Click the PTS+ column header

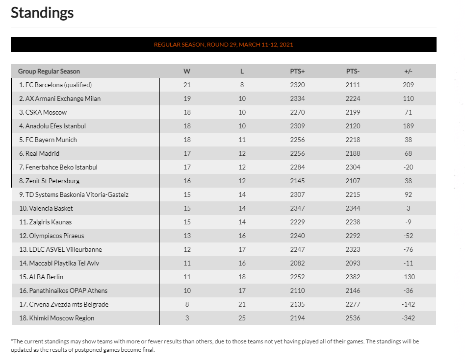coord(297,71)
